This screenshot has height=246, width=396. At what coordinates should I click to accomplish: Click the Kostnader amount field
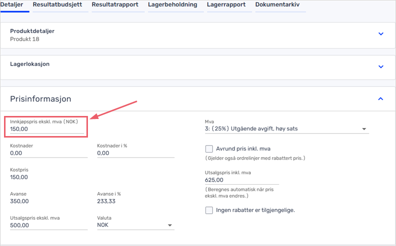point(49,153)
